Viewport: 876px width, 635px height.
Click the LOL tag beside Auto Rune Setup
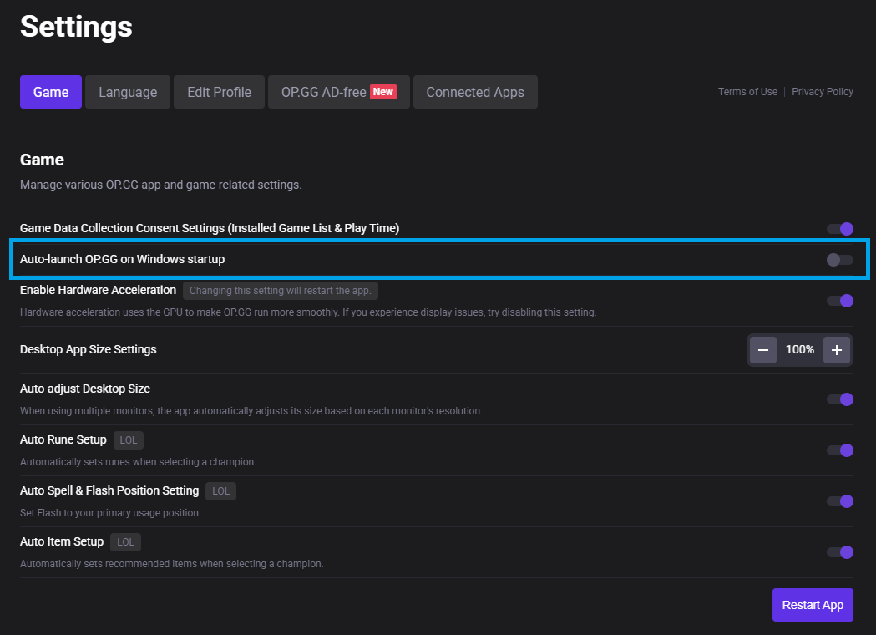click(x=129, y=440)
